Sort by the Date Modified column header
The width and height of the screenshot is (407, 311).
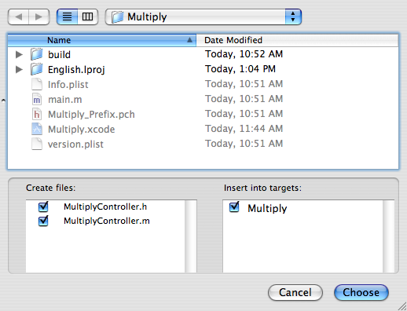tap(297, 40)
